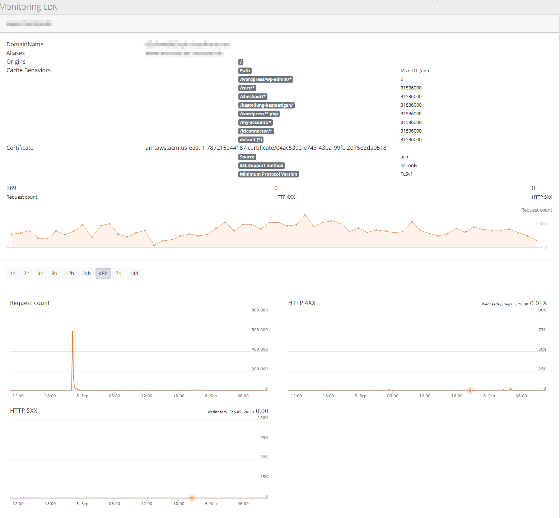The width and height of the screenshot is (560, 518).
Task: Click the Monitoring CDN page heading
Action: pyautogui.click(x=29, y=7)
